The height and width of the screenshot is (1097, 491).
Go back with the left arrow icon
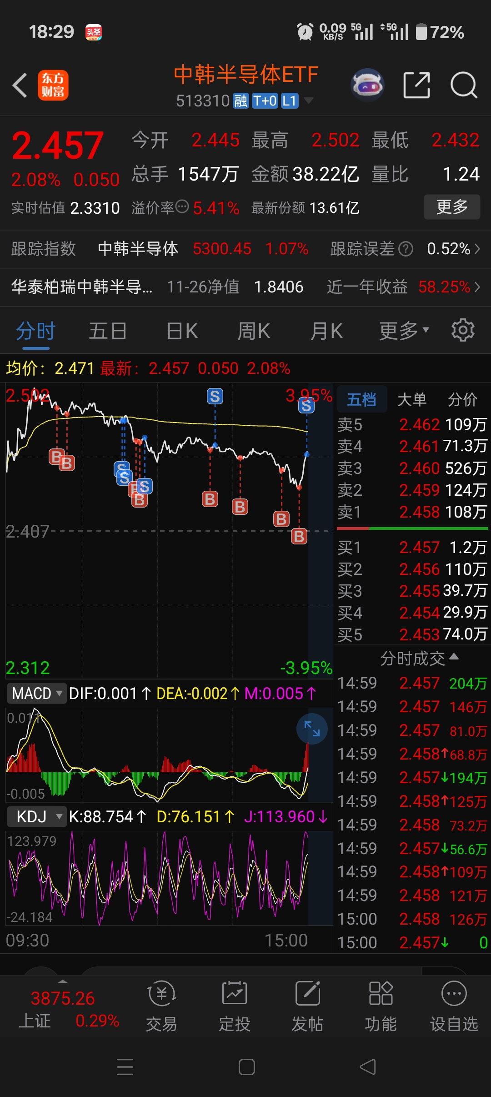click(20, 85)
